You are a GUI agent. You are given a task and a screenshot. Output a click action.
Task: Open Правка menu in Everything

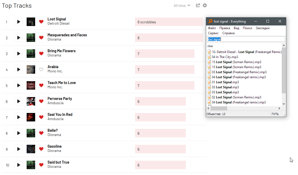click(x=225, y=28)
